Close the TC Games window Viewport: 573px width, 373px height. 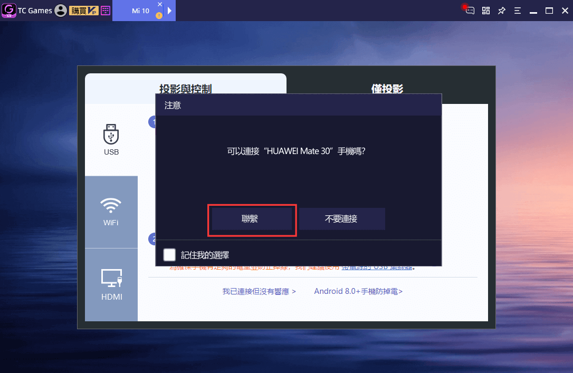pos(565,11)
